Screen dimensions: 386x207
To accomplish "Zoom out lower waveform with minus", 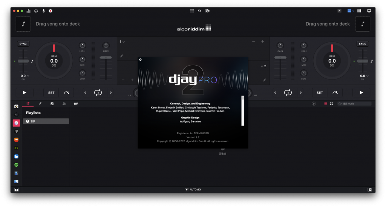I will tap(123, 80).
